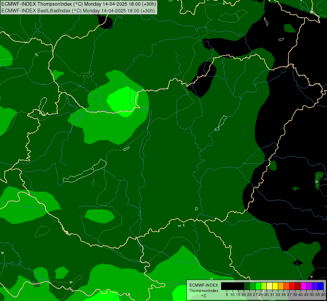Image resolution: width=327 pixels, height=301 pixels.
Task: Click the legend tick value 29
Action: point(261,295)
